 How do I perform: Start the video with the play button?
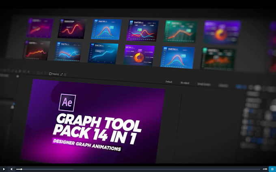4,169
